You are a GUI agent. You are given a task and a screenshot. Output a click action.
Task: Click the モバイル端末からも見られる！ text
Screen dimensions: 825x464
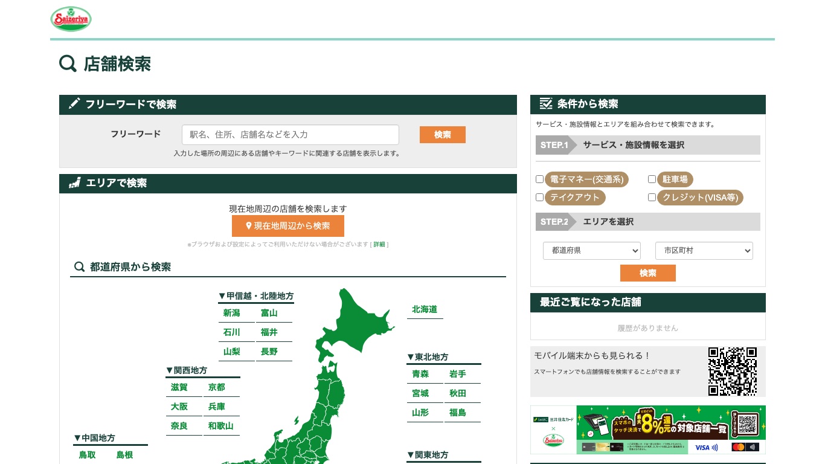[592, 356]
